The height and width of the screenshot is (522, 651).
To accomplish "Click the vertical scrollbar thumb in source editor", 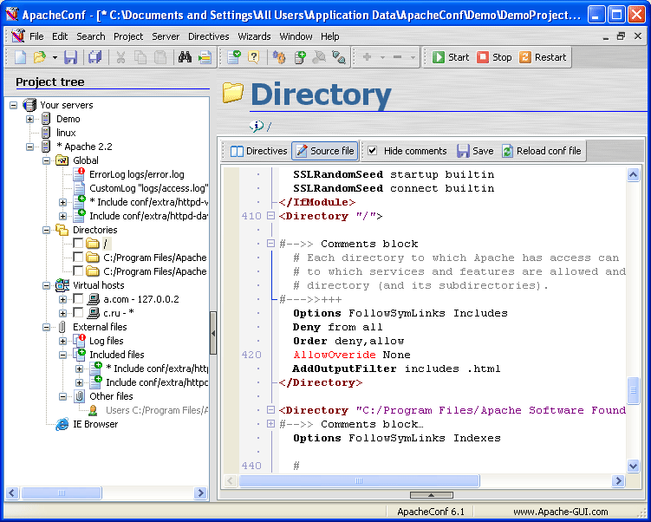I will [x=633, y=390].
